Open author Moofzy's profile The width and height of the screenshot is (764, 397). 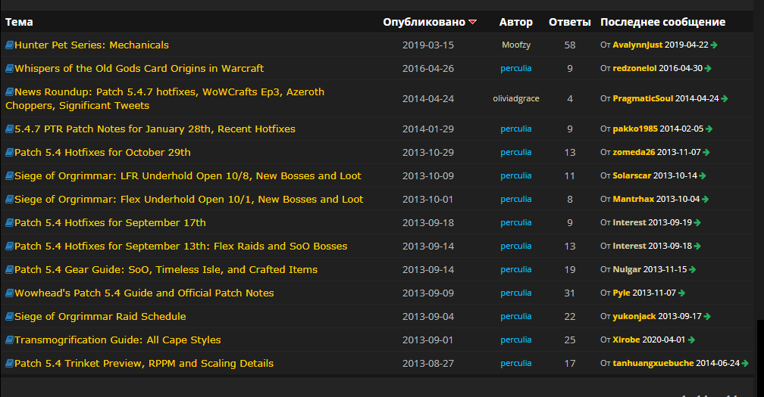[515, 45]
